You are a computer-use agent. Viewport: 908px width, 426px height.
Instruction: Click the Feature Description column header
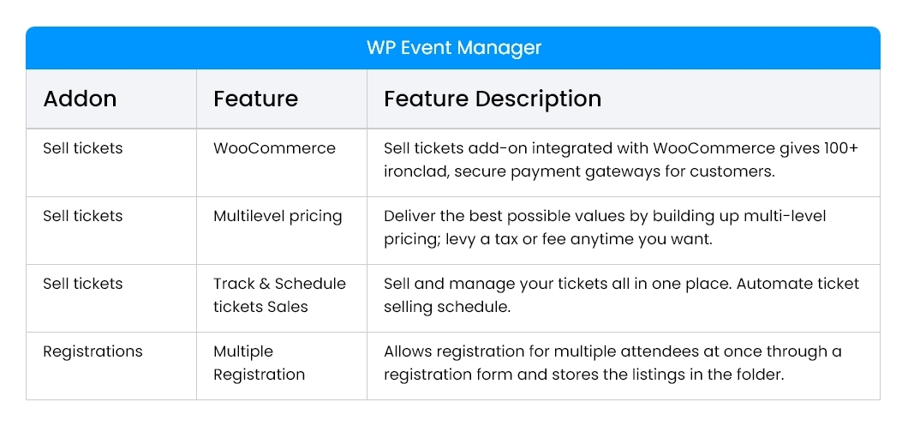492,99
